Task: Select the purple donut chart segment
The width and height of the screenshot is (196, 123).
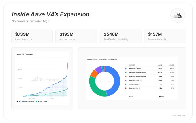Action: click(99, 70)
